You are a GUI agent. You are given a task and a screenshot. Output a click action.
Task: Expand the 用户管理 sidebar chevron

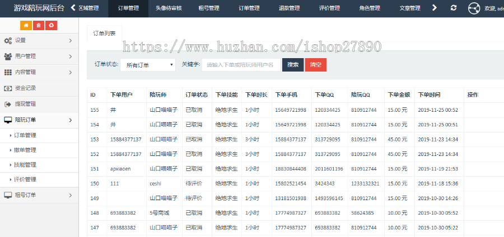(71, 56)
